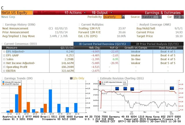Click the January earnings marker on revision chart
Screen dimensions: 185x125
(172, 88)
